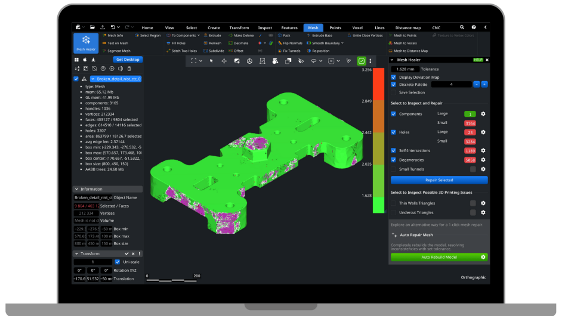Select the Remesh tool
This screenshot has height=316, width=562.
tap(214, 43)
